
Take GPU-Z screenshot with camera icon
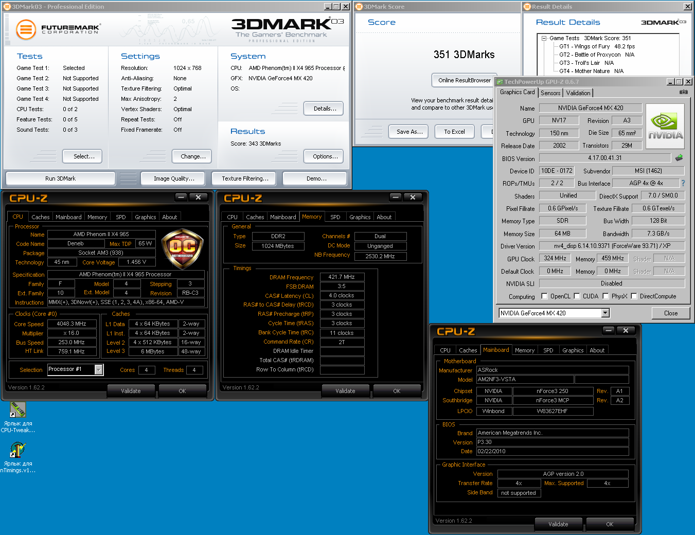[683, 92]
